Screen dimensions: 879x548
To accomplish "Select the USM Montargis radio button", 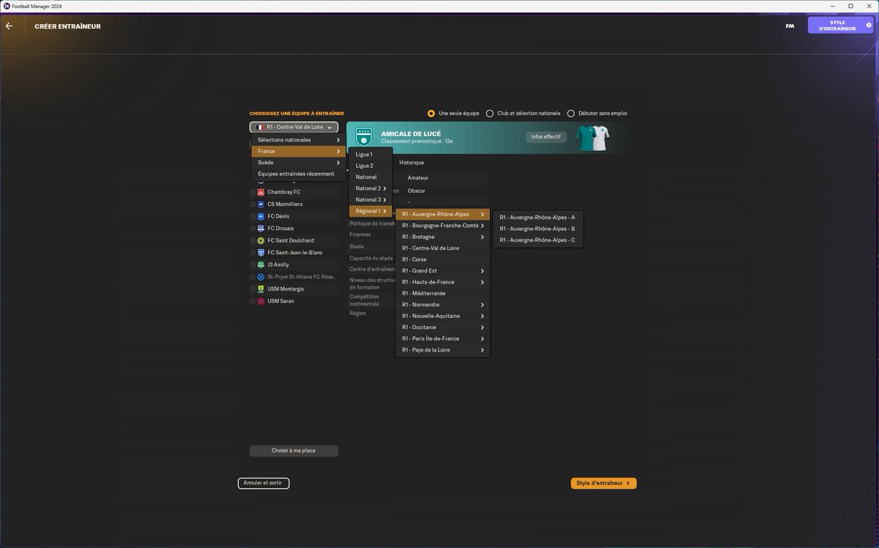I will tap(253, 289).
